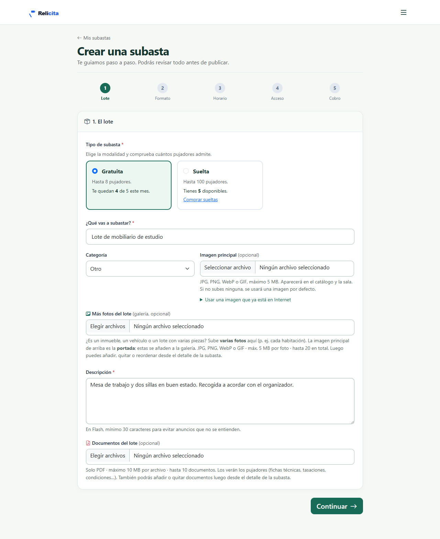440x539 pixels.
Task: Click 'Elegir archivos' for lot documents
Action: tap(108, 456)
